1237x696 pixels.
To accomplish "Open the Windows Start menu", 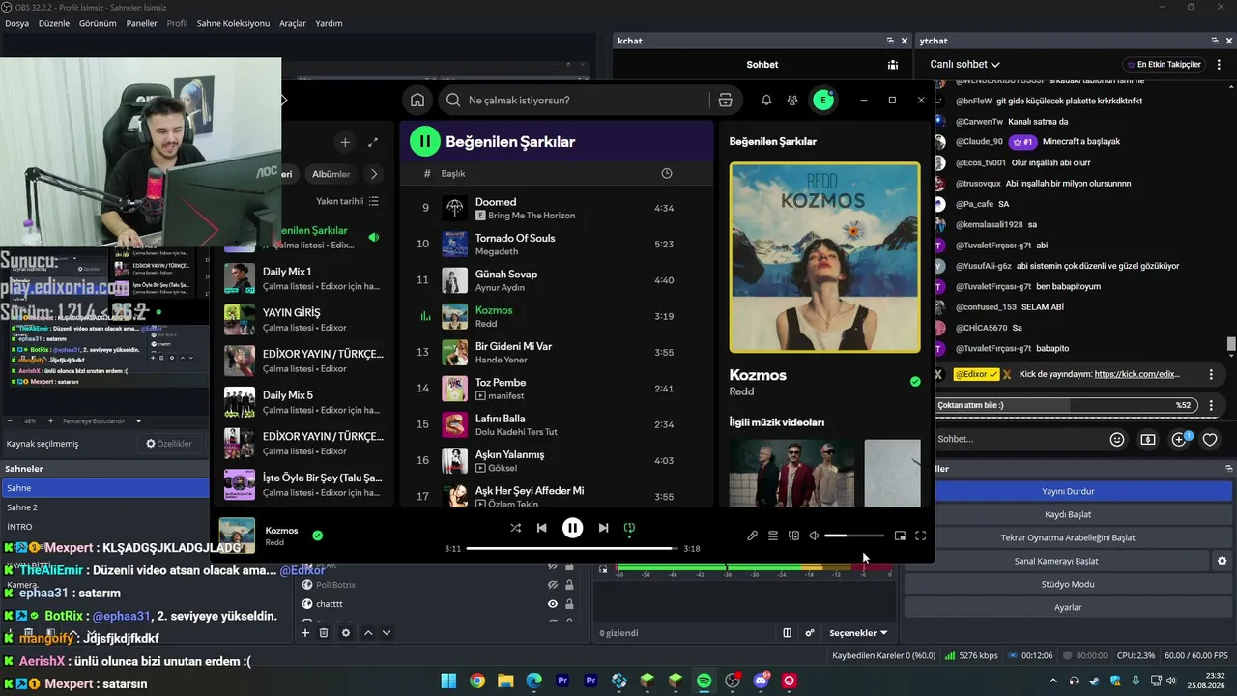I will [x=449, y=681].
